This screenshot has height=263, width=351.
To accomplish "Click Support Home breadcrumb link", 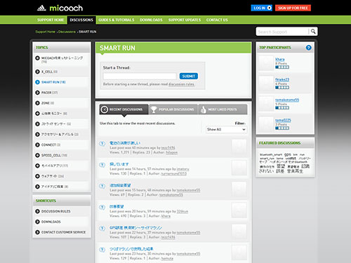I will [x=45, y=32].
